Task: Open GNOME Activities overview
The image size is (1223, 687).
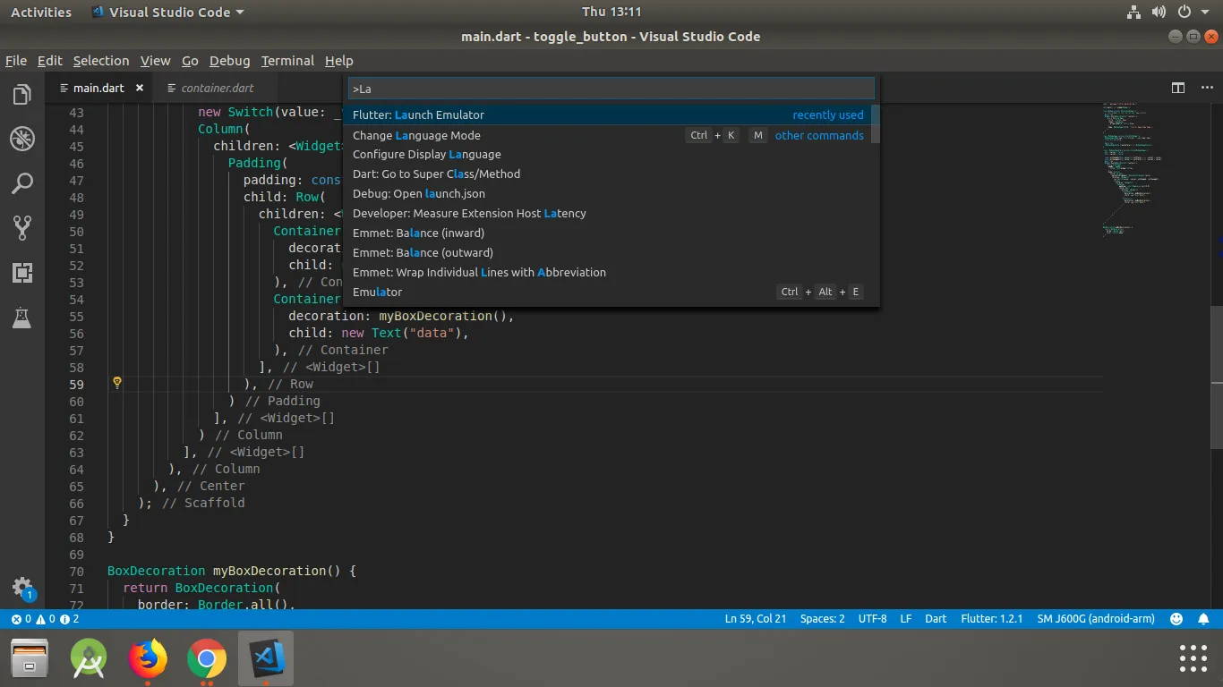Action: [x=41, y=13]
